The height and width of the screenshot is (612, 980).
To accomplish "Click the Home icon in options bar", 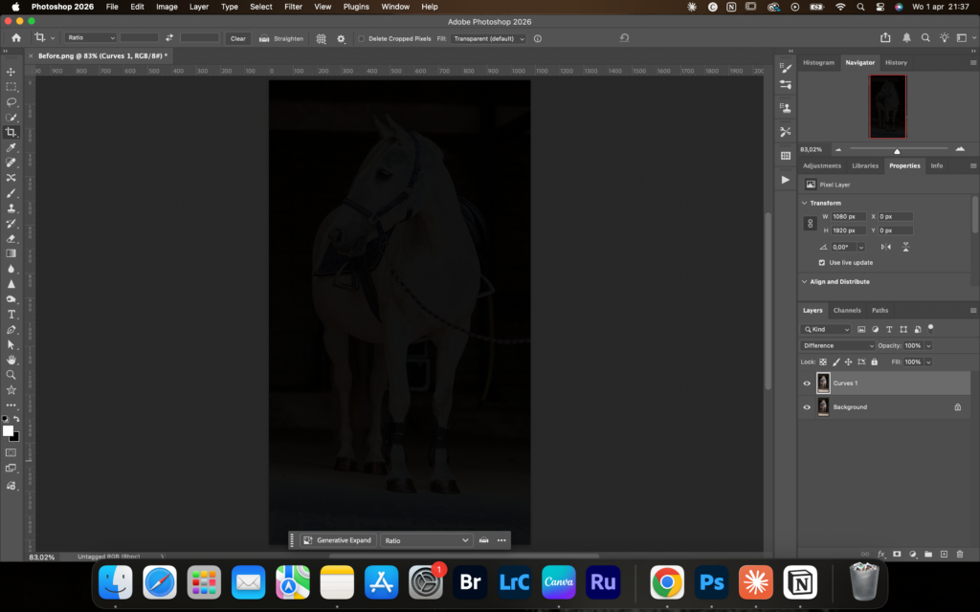I will [16, 38].
